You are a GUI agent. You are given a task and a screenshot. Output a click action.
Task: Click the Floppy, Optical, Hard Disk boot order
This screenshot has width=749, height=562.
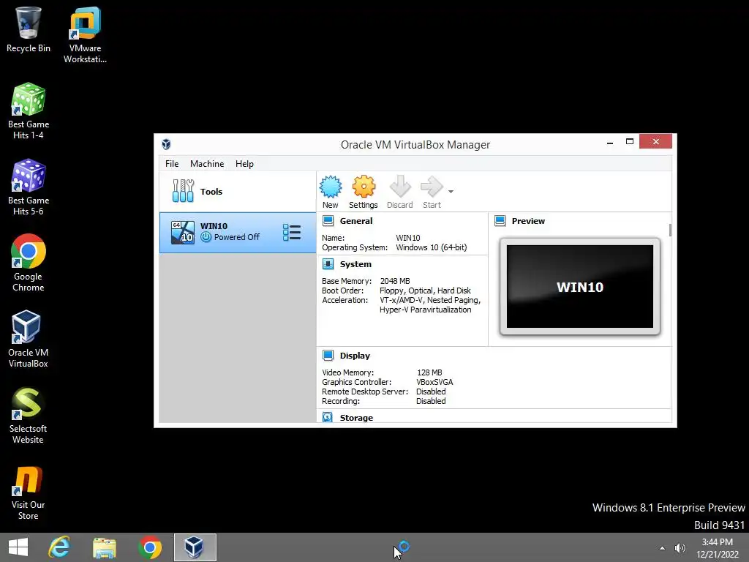click(425, 291)
